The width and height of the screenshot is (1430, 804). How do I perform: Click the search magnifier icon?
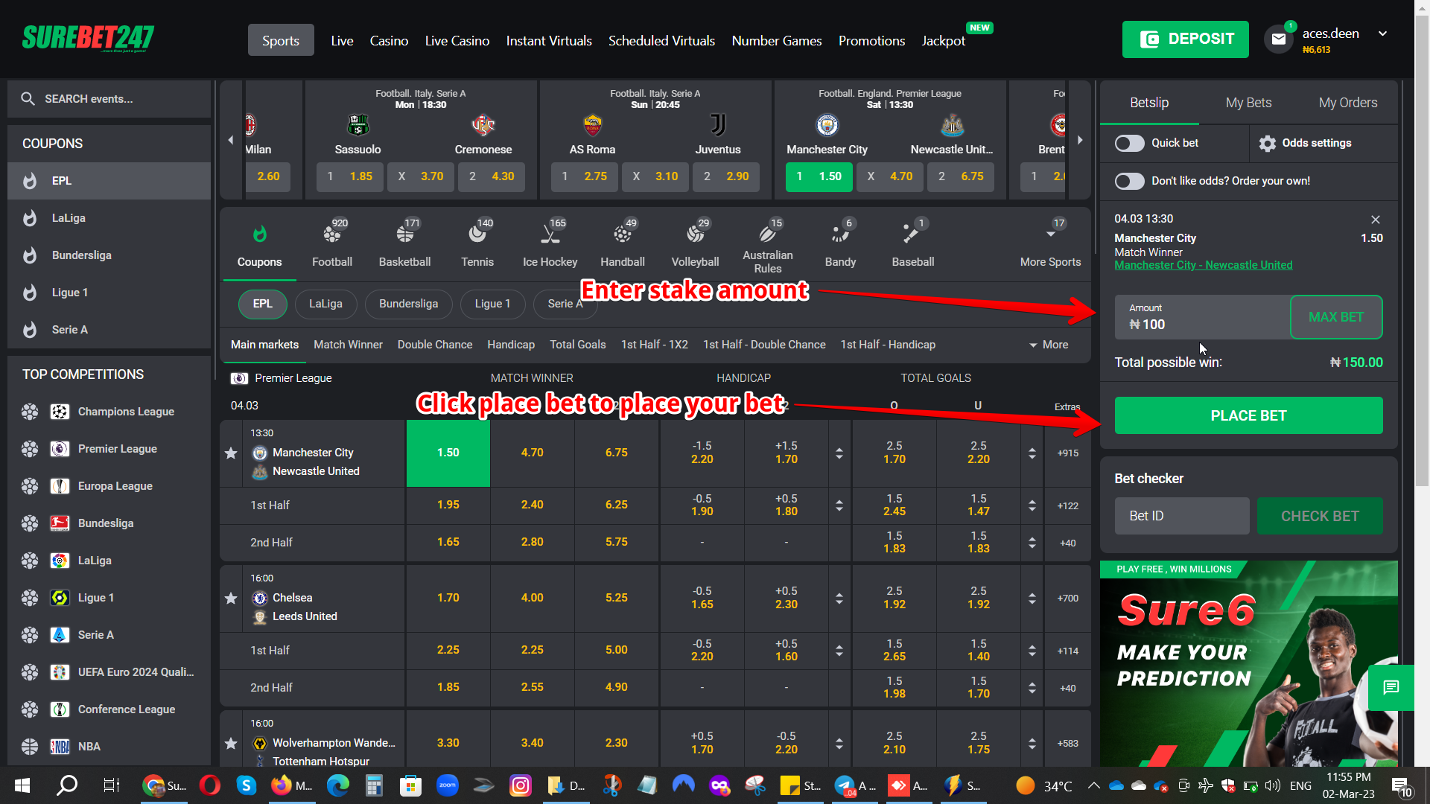28,98
